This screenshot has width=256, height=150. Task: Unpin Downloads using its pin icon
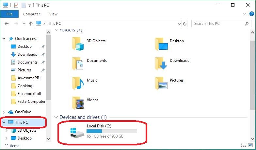43,54
